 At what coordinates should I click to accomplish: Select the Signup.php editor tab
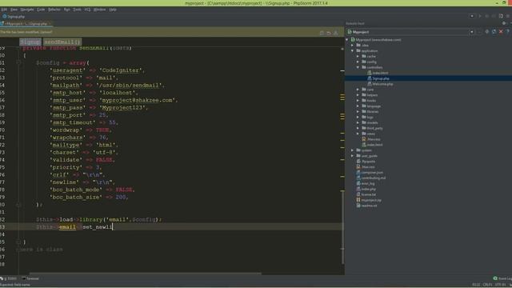tap(26, 24)
